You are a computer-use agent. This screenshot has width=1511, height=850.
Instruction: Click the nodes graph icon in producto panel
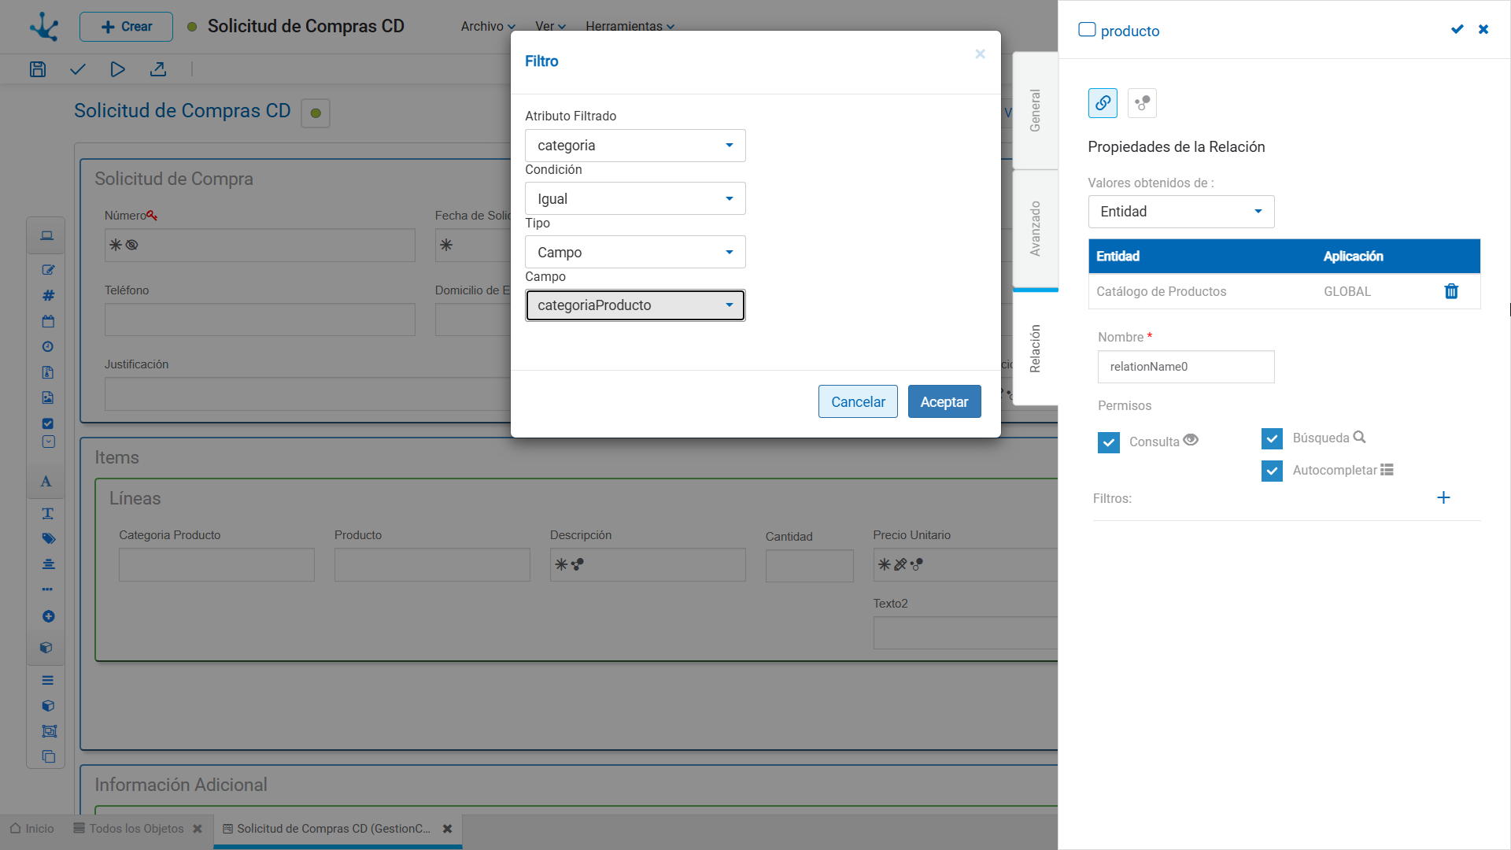pyautogui.click(x=1142, y=103)
